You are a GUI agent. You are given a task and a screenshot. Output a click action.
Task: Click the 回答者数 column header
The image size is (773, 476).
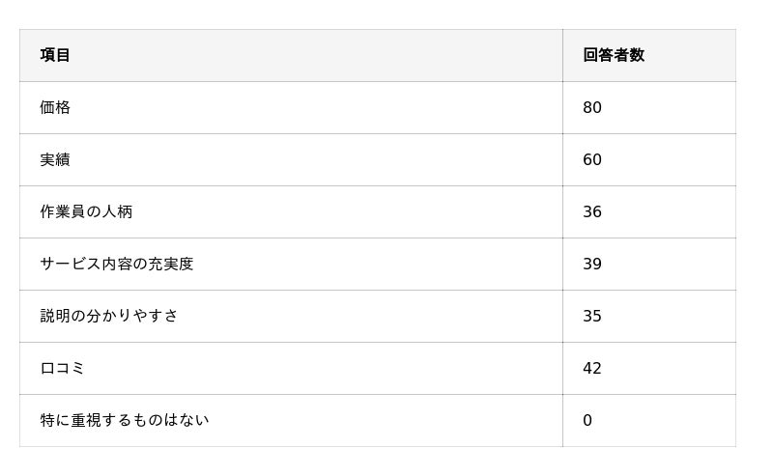point(614,55)
